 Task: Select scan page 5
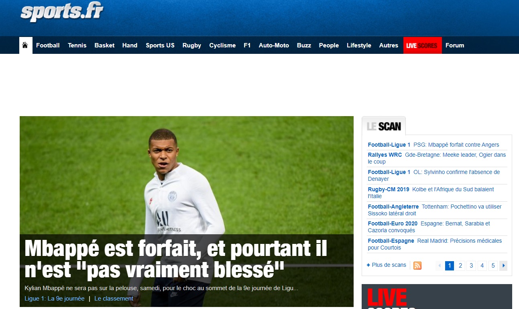click(493, 266)
